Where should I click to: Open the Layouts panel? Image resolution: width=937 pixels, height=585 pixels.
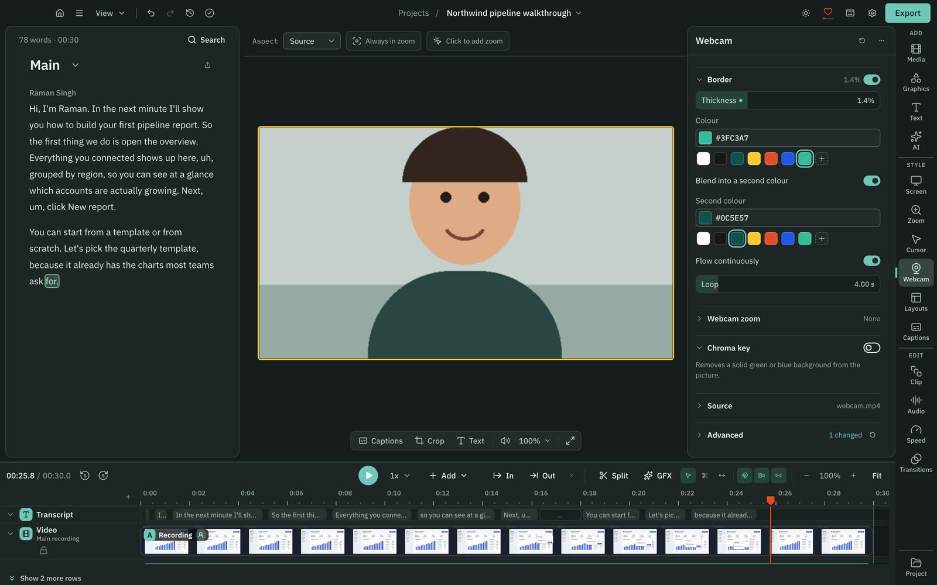[916, 302]
